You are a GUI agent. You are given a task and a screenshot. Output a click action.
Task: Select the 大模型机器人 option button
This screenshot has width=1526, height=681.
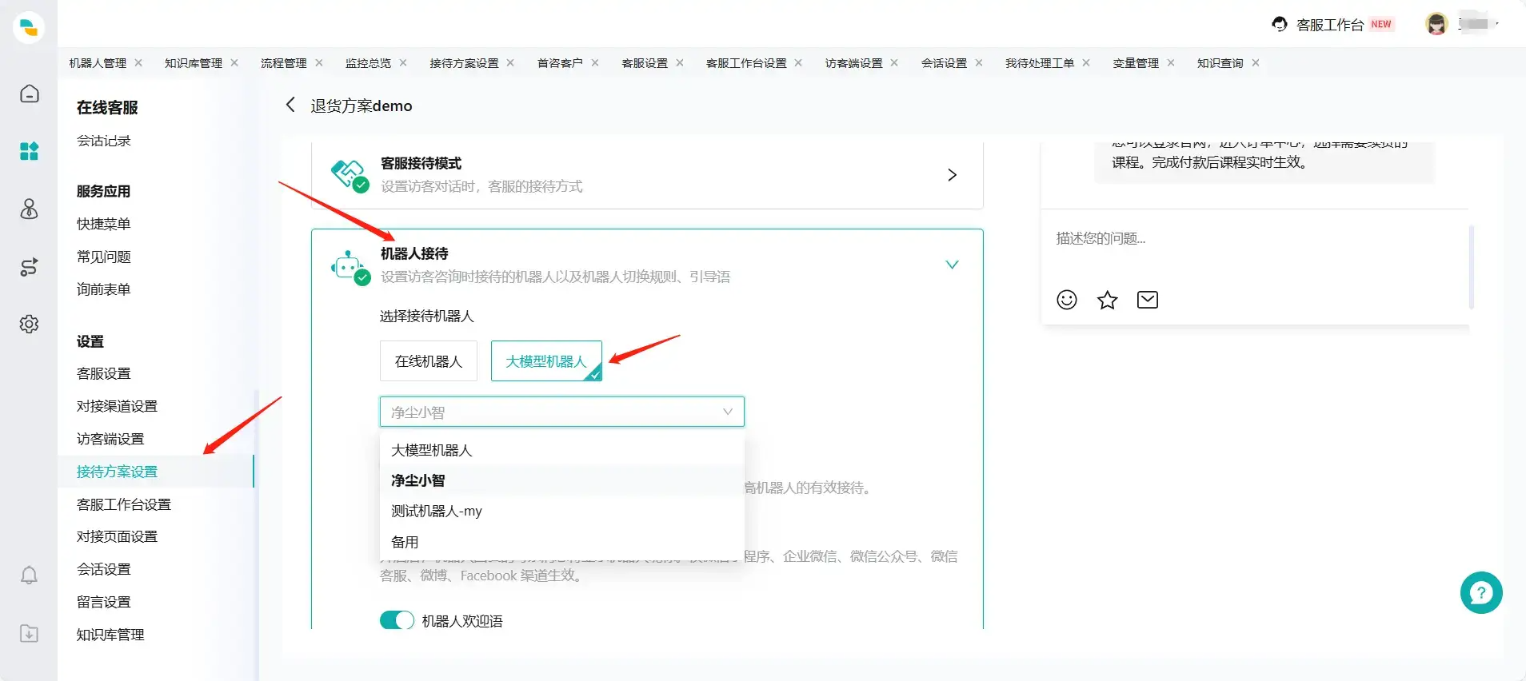pos(546,361)
